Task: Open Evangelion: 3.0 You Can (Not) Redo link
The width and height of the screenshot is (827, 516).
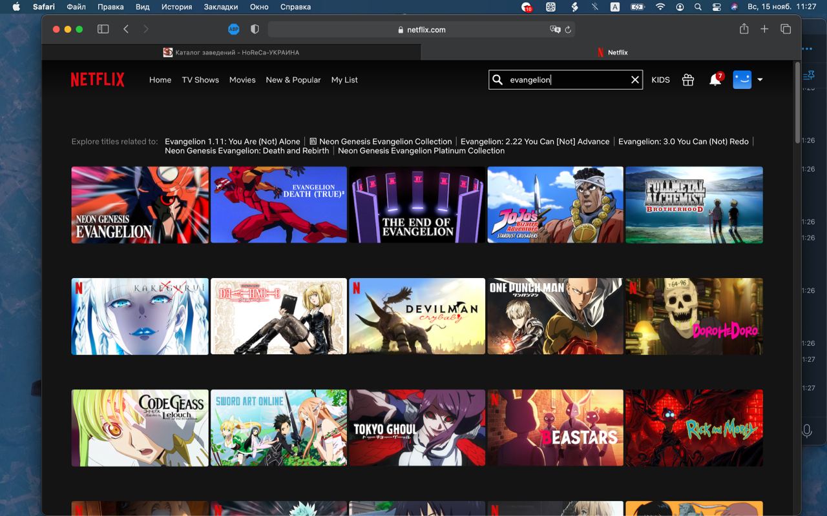Action: point(684,141)
